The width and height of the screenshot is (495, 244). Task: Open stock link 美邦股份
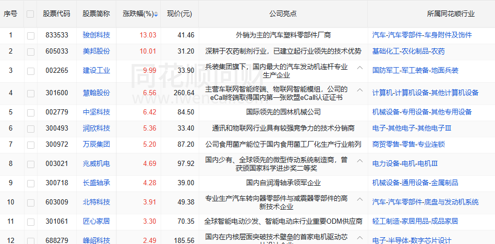(96, 52)
